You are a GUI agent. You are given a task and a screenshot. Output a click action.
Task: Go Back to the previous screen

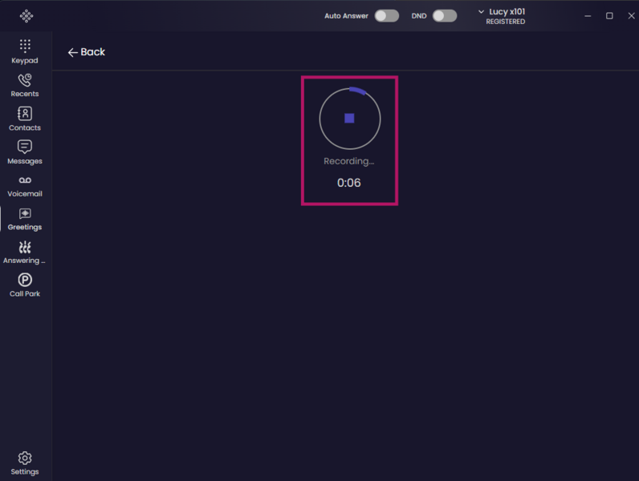tap(87, 52)
